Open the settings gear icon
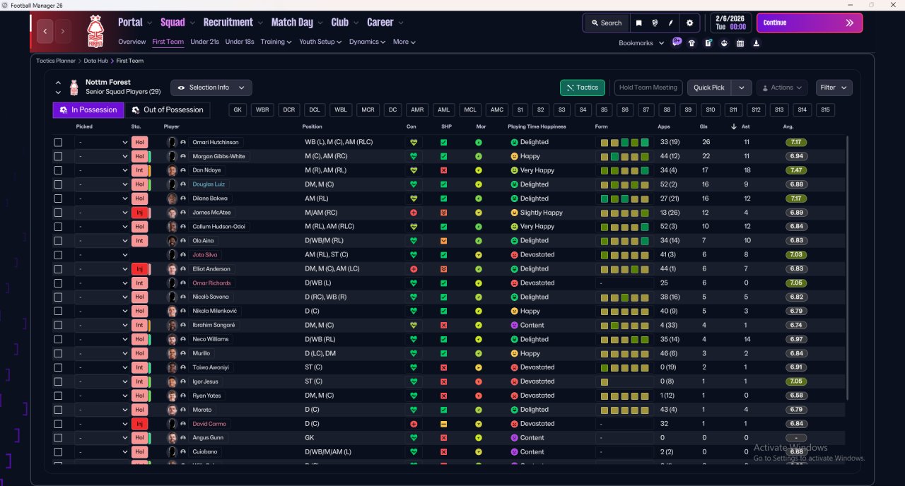The width and height of the screenshot is (905, 486). point(689,23)
